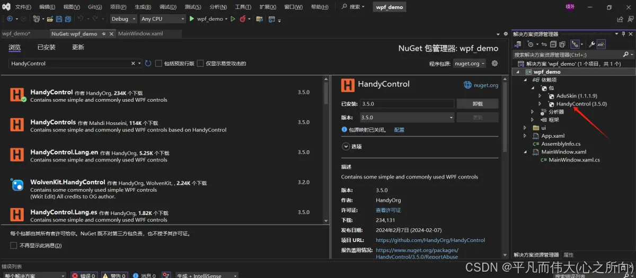Open the Any CPU platform dropdown
Screen dimensions: 636x278
click(x=162, y=19)
